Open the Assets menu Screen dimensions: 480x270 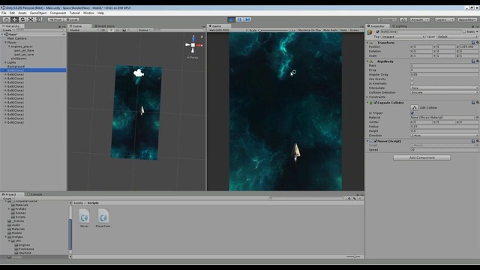(22, 13)
